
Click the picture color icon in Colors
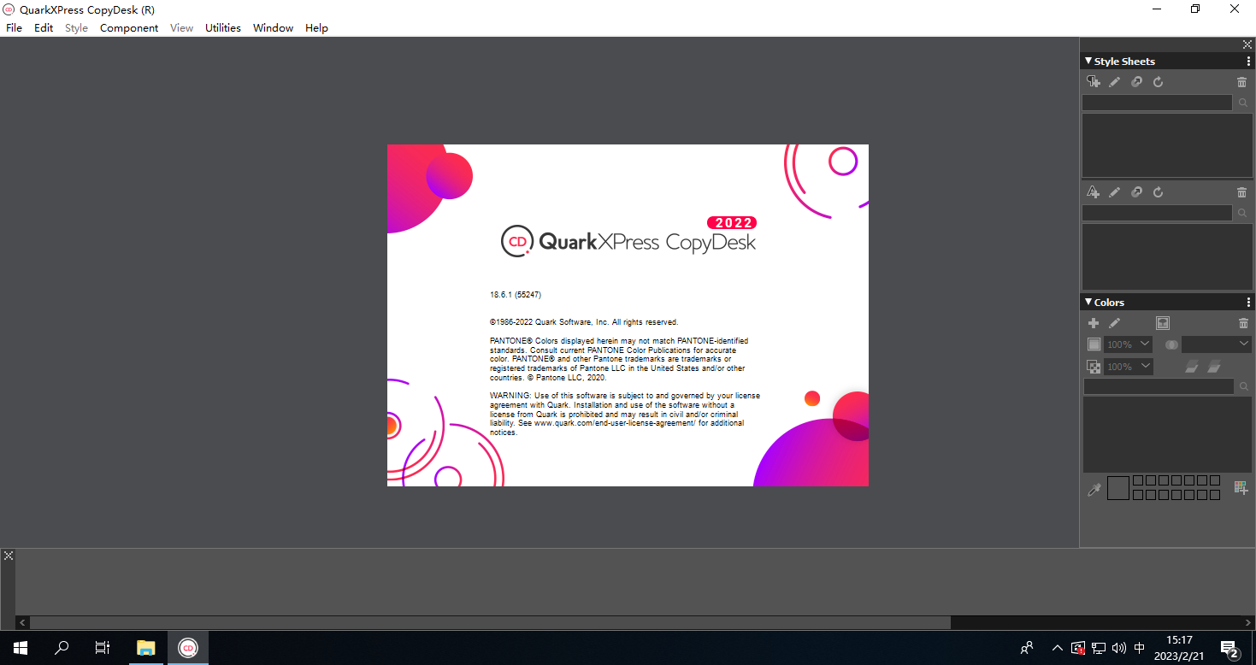coord(1163,323)
